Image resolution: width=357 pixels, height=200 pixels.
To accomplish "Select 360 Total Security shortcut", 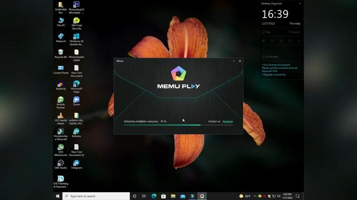I will [x=76, y=23].
